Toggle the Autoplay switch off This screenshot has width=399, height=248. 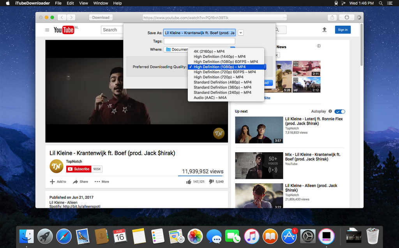point(339,111)
